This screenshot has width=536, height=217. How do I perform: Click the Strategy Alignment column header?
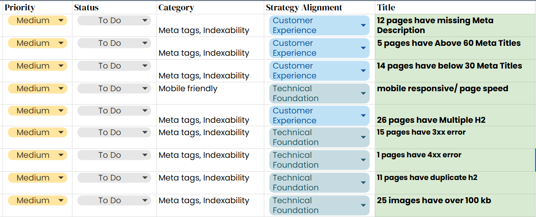[304, 7]
